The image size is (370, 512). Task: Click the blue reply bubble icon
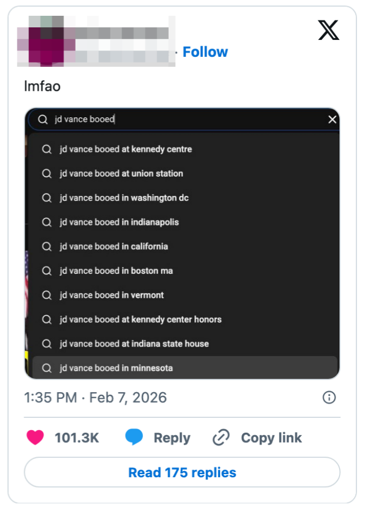(134, 437)
